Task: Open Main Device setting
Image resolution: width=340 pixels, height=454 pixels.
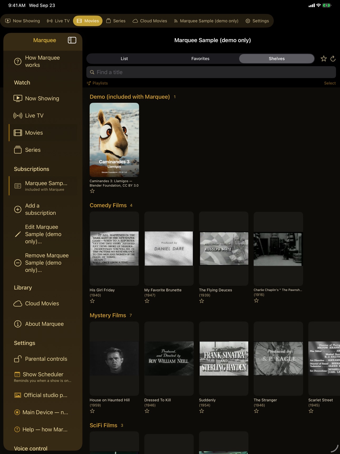Action: [42, 412]
